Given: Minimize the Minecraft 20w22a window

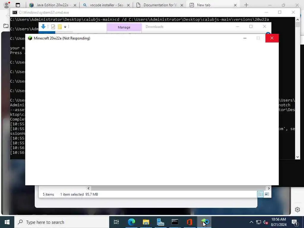Looking at the screenshot, I should (245, 38).
